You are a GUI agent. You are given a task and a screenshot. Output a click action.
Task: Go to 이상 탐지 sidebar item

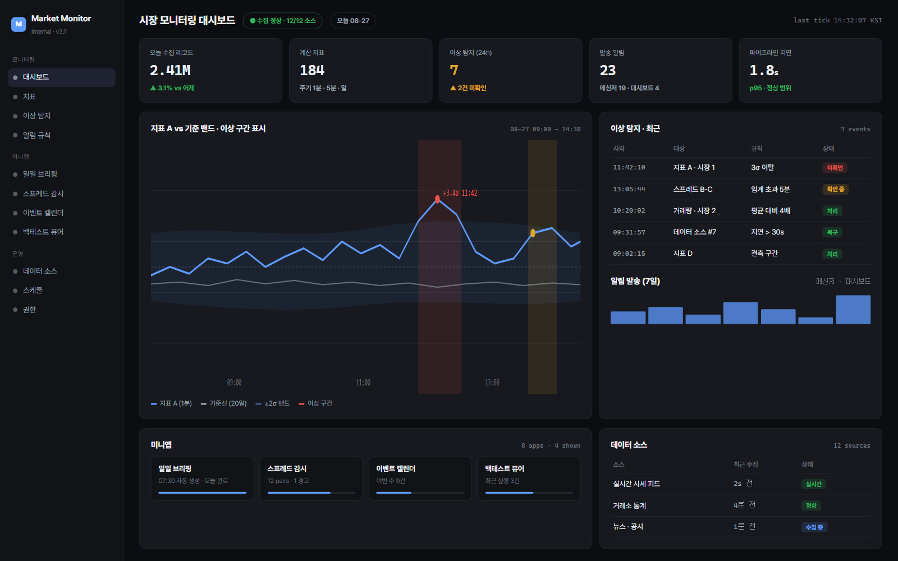[62, 116]
